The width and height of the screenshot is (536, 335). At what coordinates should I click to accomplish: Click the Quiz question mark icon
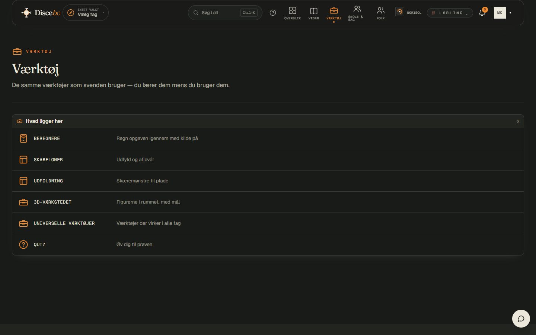(x=23, y=245)
